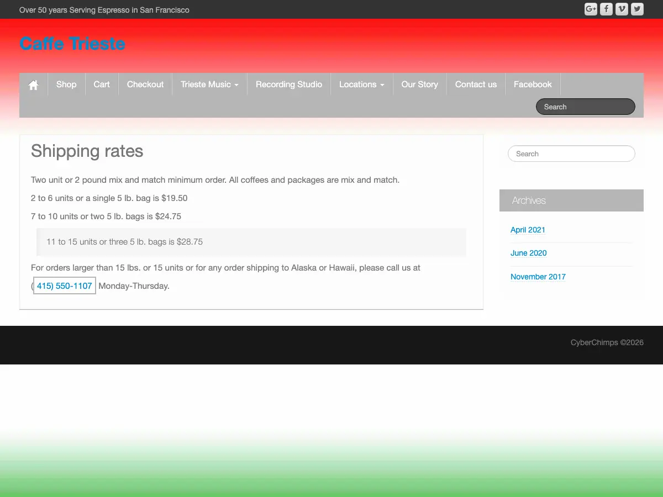
Task: Click the Shipping rates heading
Action: [87, 151]
